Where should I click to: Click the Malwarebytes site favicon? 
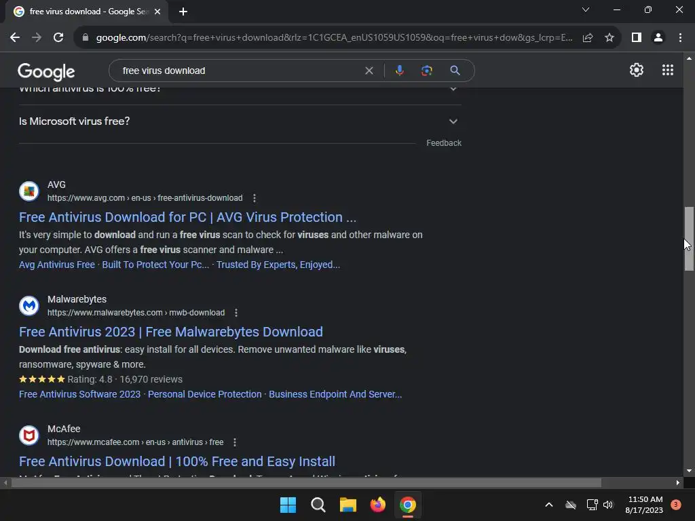[29, 306]
